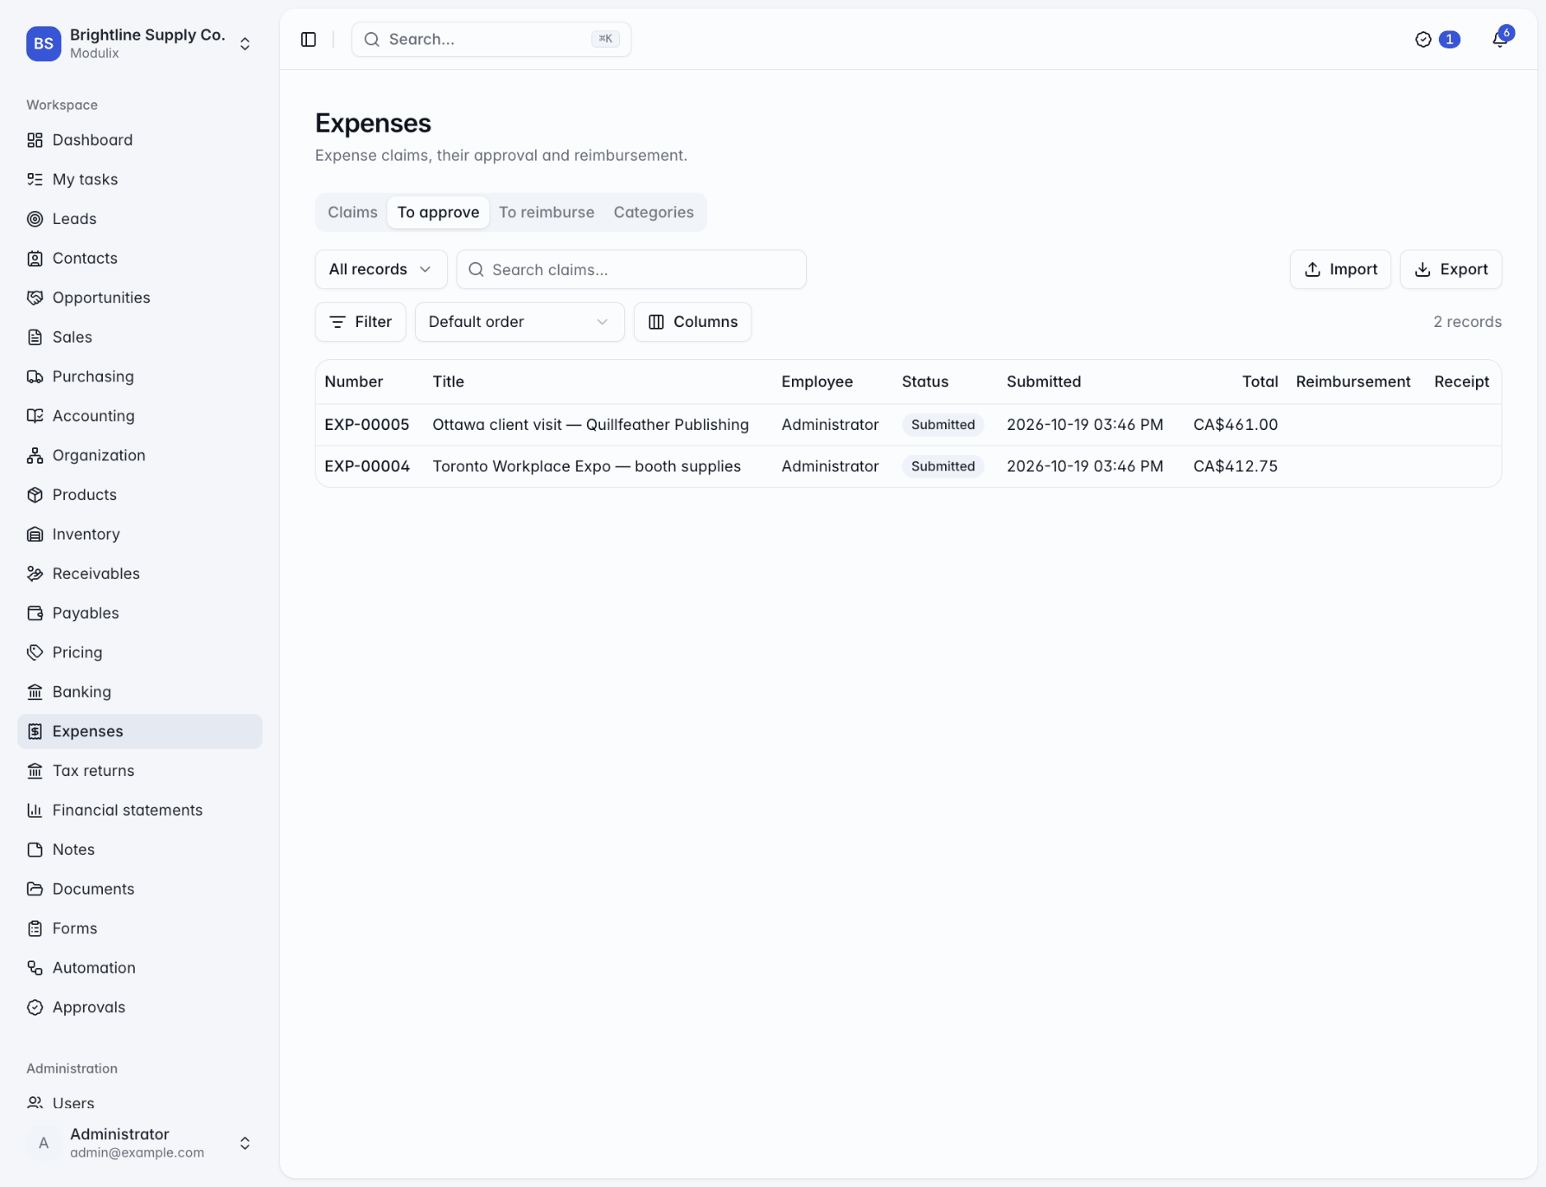This screenshot has height=1187, width=1546.
Task: Open Accounting module
Action: point(139,415)
